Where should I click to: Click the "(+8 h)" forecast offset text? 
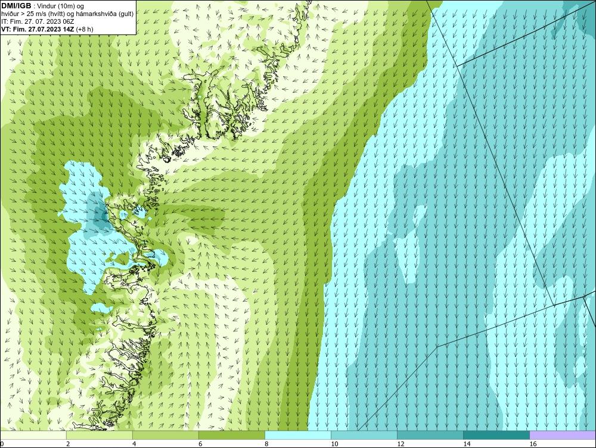point(85,29)
